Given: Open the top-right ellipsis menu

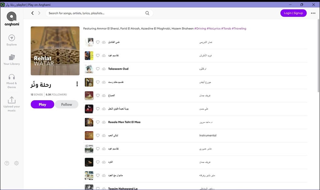Looking at the screenshot, I should 313,13.
